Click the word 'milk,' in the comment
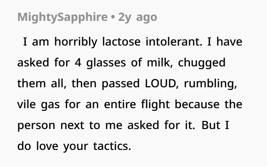This screenshot has width=267, height=167. (x=160, y=63)
